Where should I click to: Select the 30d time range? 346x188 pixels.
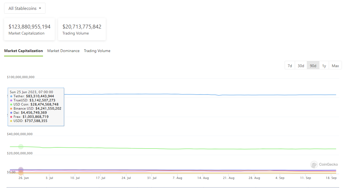click(x=301, y=66)
